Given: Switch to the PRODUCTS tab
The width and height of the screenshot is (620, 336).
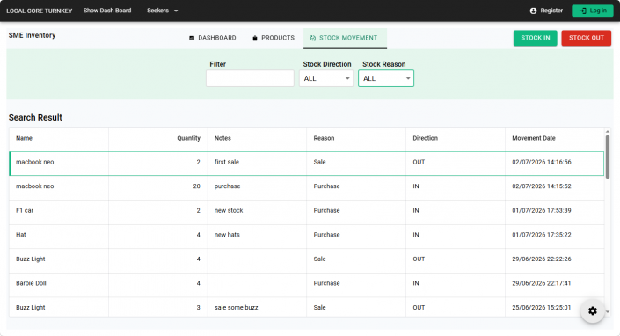Looking at the screenshot, I should tap(274, 38).
